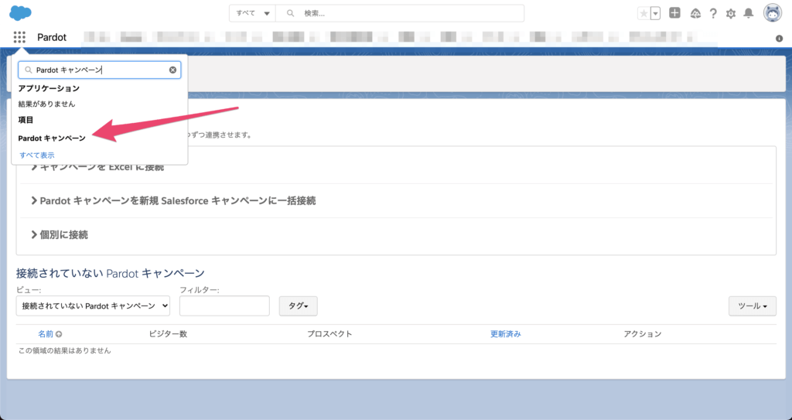Open the ツール dropdown button
This screenshot has width=792, height=420.
click(752, 306)
